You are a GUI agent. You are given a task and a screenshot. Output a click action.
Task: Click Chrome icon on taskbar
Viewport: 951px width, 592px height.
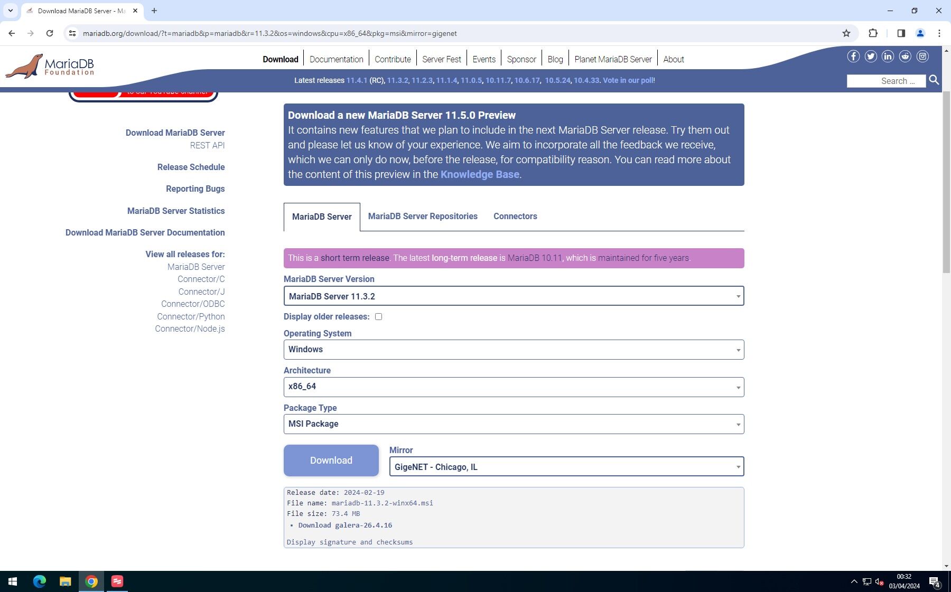point(91,581)
